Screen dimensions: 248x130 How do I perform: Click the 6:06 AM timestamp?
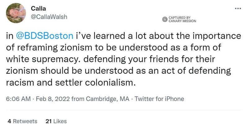18,99
